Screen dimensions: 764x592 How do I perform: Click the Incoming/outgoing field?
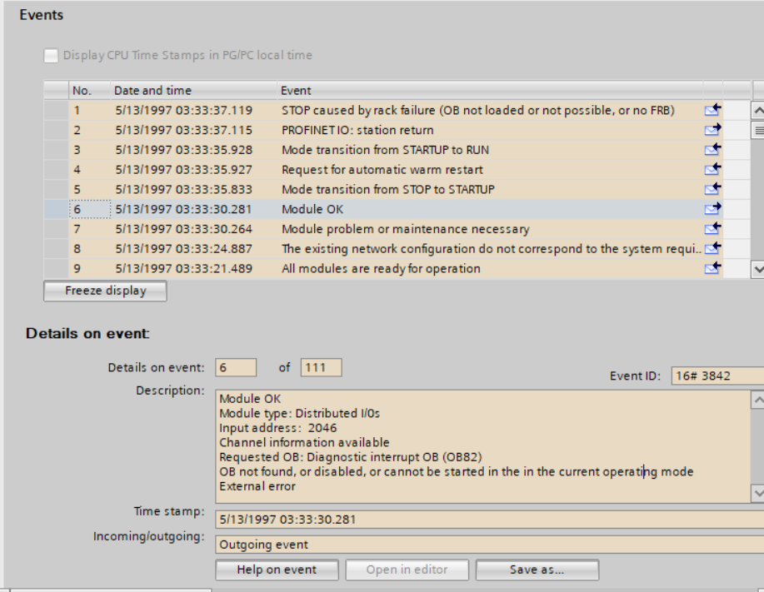pyautogui.click(x=490, y=545)
